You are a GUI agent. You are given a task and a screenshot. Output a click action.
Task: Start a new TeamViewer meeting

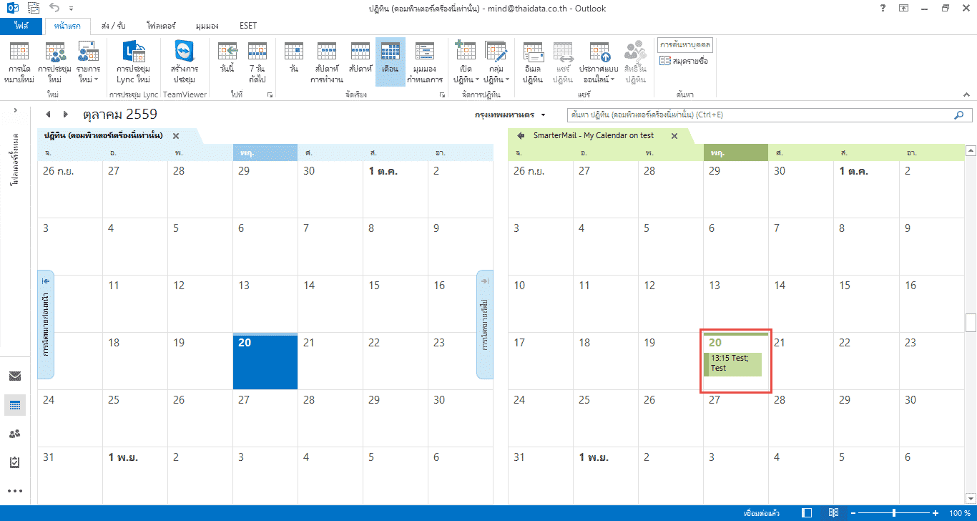tap(185, 62)
